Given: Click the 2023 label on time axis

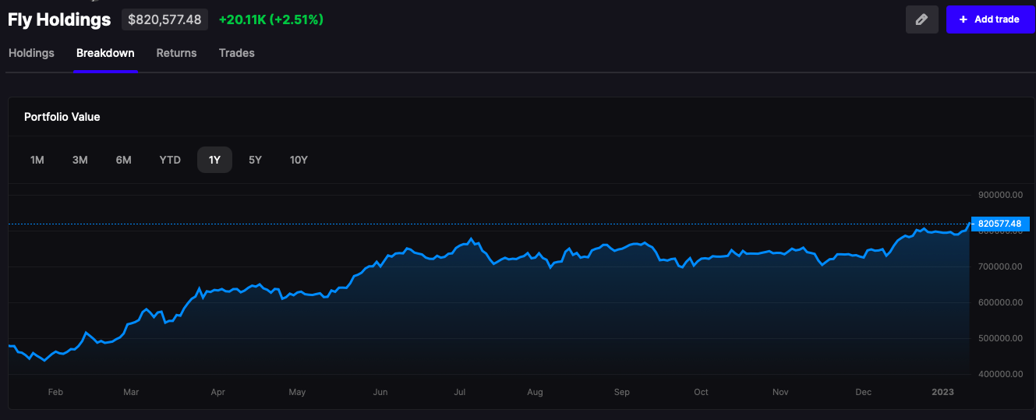Looking at the screenshot, I should pos(942,392).
